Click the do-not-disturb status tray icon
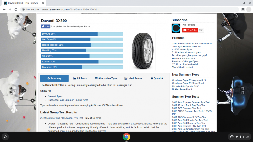This screenshot has width=253, height=142. pyautogui.click(x=232, y=137)
